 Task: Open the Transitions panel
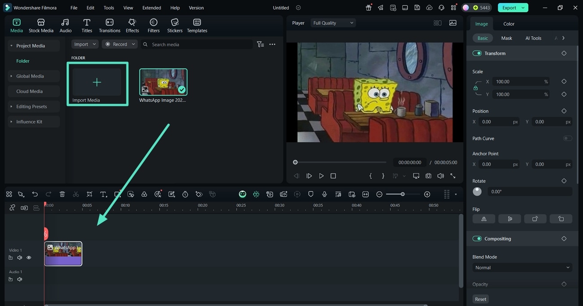[109, 26]
